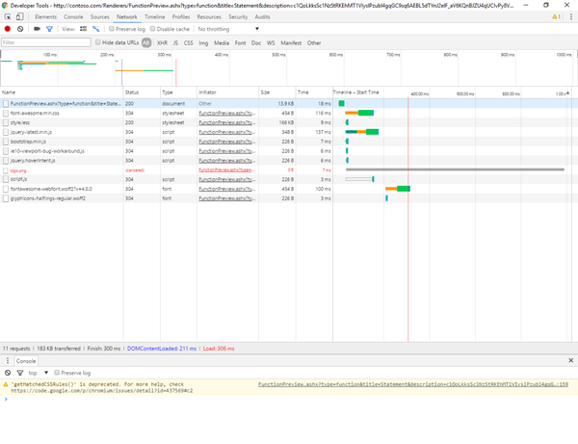This screenshot has height=444, width=578.
Task: Select the inspect element pointer icon
Action: [x=8, y=16]
